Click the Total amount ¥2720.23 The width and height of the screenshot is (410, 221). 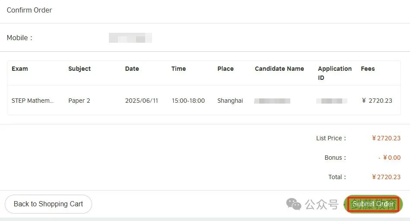386,177
